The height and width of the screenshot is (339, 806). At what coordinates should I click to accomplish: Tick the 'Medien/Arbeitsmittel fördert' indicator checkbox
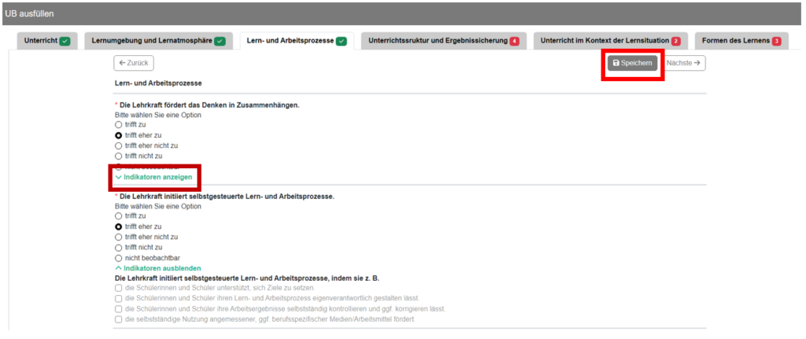click(119, 319)
